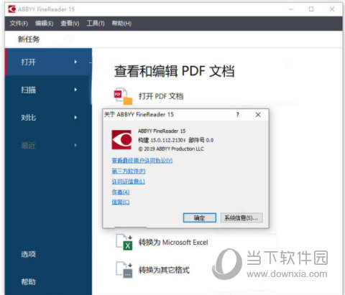The width and height of the screenshot is (345, 295).
Task: Open 选项 in the sidebar
Action: click(x=29, y=254)
